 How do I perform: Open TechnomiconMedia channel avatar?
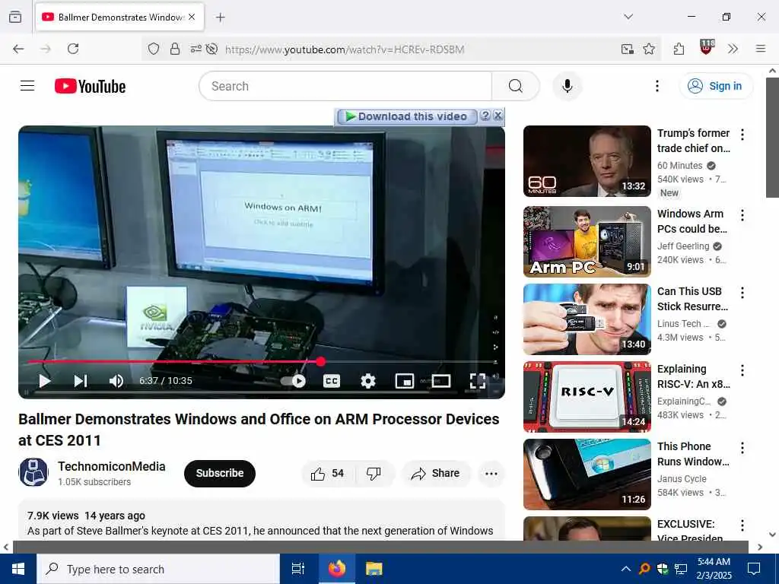click(x=33, y=472)
